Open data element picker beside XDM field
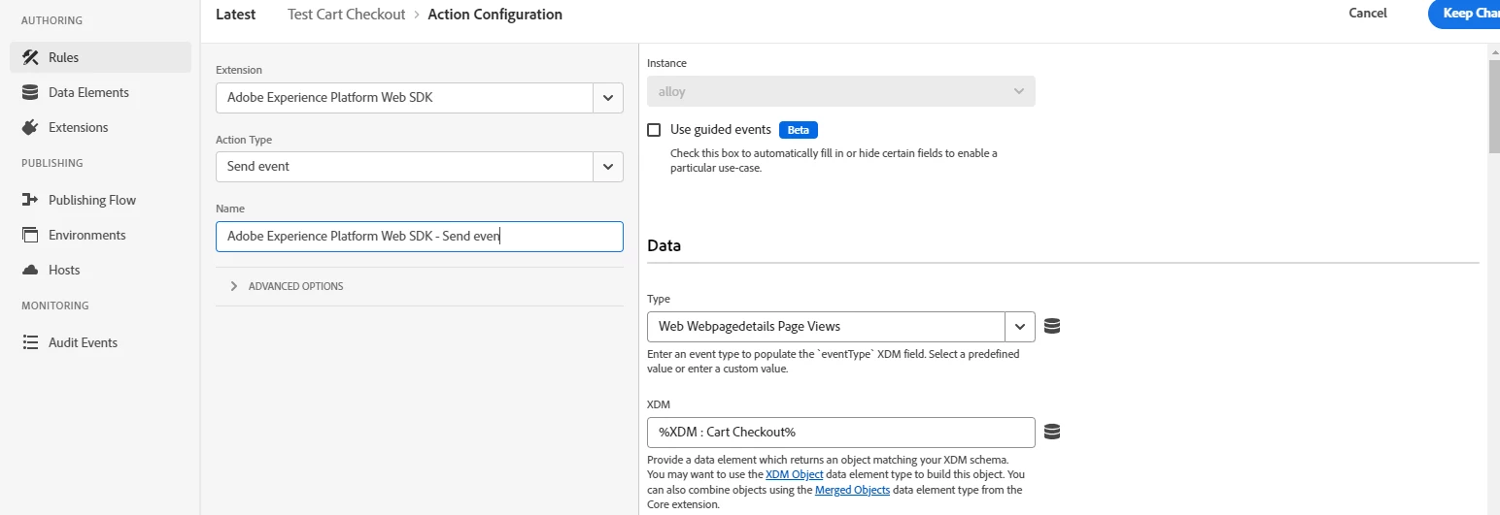Viewport: 1500px width, 515px height. click(1051, 432)
